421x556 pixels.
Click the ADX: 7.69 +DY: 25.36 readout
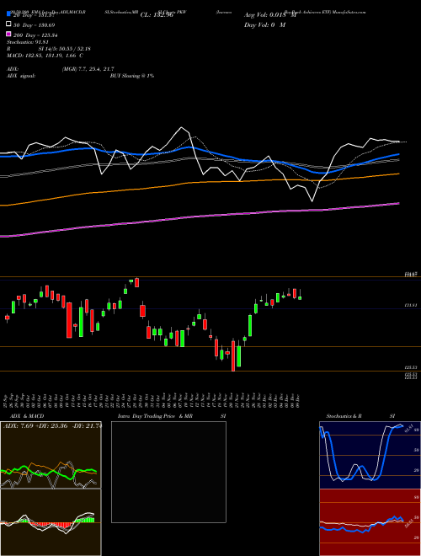coord(52,425)
